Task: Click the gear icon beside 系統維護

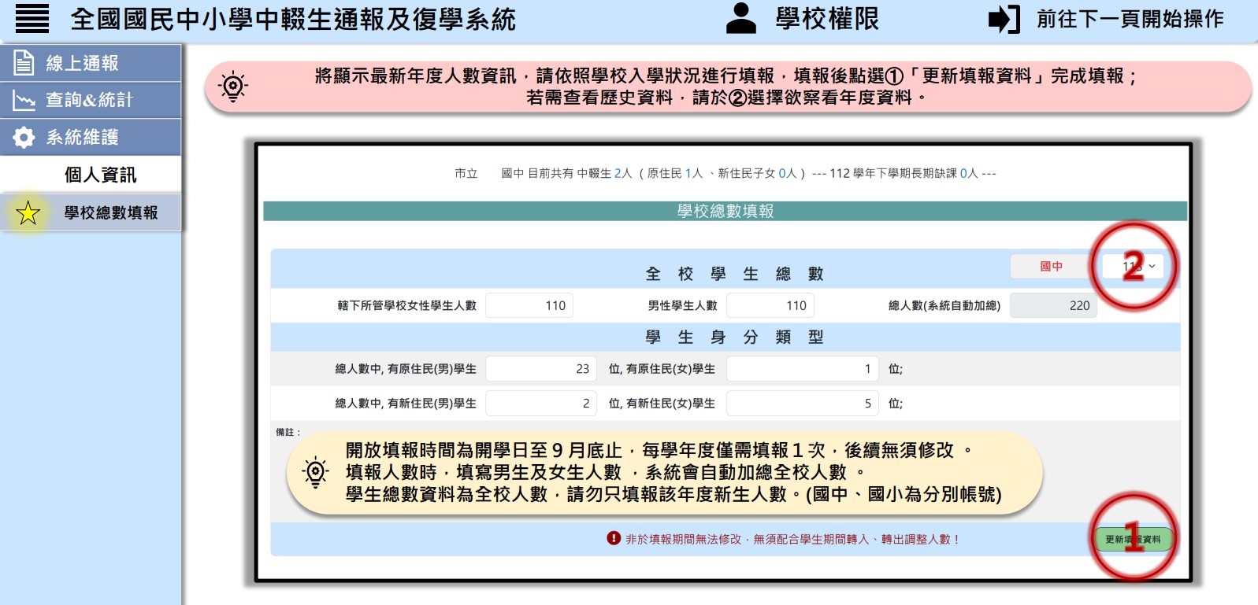Action: point(24,137)
